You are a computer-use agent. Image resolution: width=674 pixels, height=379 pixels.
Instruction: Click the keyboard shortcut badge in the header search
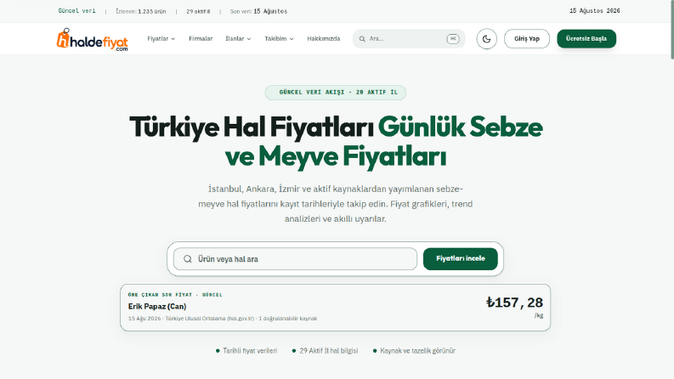coord(453,39)
